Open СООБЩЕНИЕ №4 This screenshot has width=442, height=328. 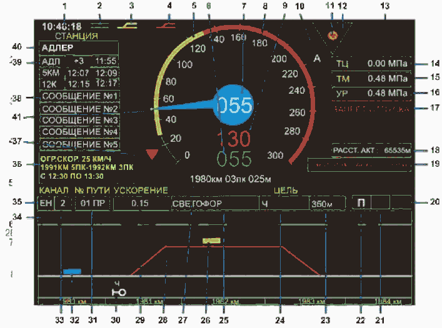tap(80, 132)
